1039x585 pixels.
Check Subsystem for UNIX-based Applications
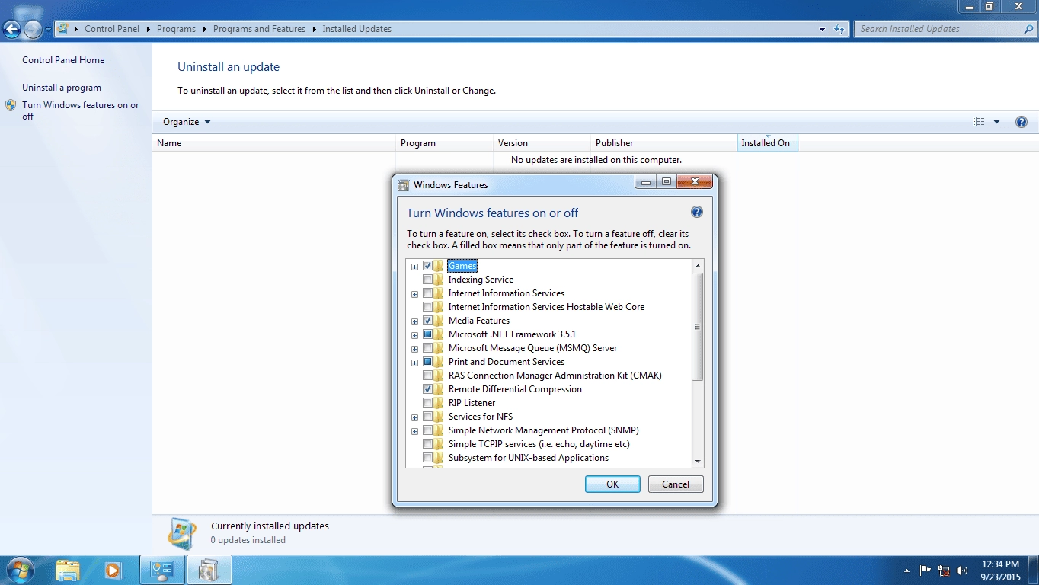point(427,458)
